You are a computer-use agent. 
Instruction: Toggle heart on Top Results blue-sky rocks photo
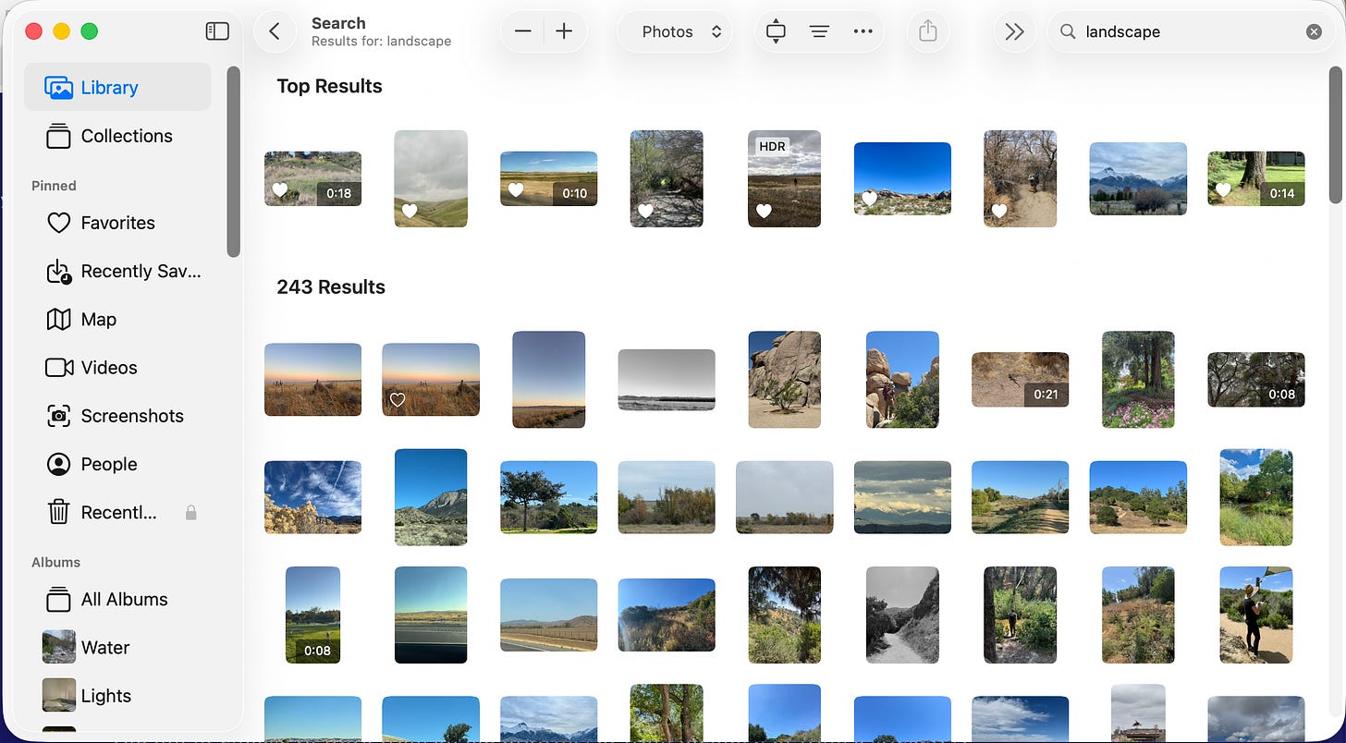tap(869, 199)
